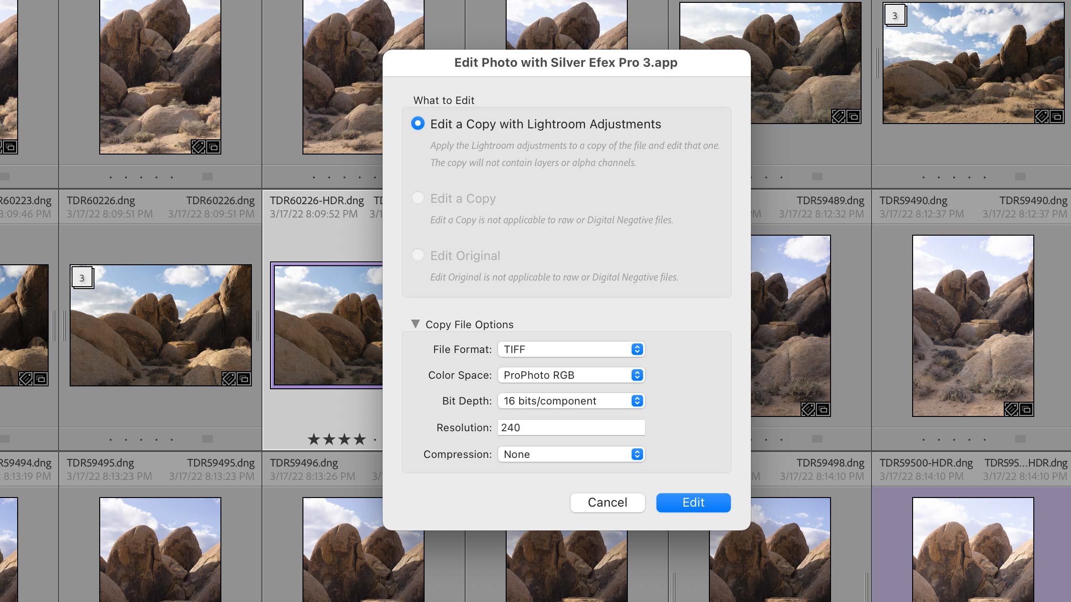Click the keyword tag badge on TDR60226 thumbnail

(x=198, y=147)
